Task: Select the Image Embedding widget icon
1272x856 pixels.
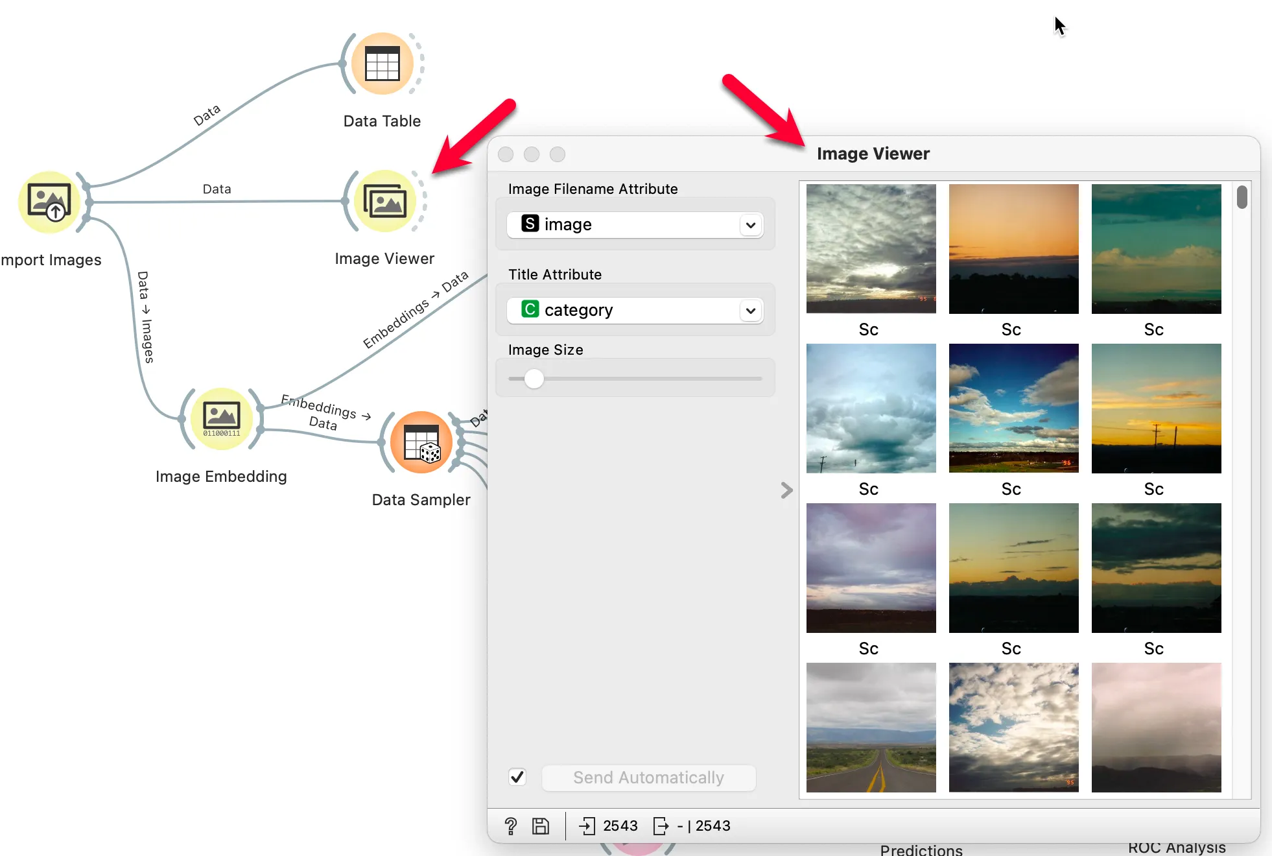Action: click(221, 419)
